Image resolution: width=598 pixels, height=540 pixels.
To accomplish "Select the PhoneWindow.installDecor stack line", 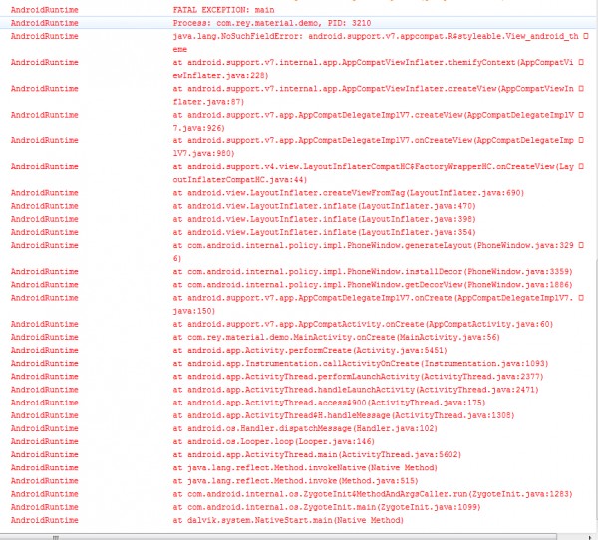I will pos(373,272).
